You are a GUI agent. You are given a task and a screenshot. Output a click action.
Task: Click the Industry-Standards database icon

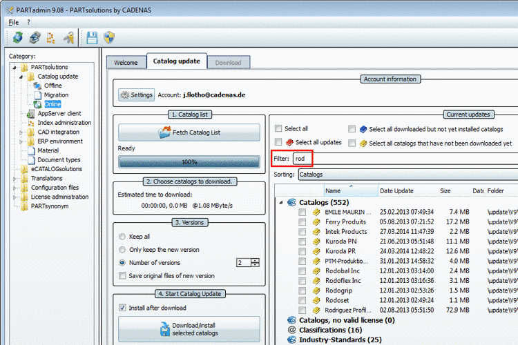pos(291,339)
